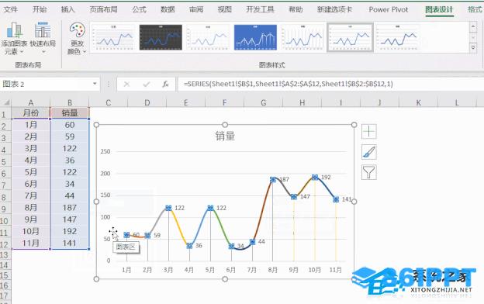
Task: Click the formula bar Enter checkmark icon
Action: pos(147,84)
